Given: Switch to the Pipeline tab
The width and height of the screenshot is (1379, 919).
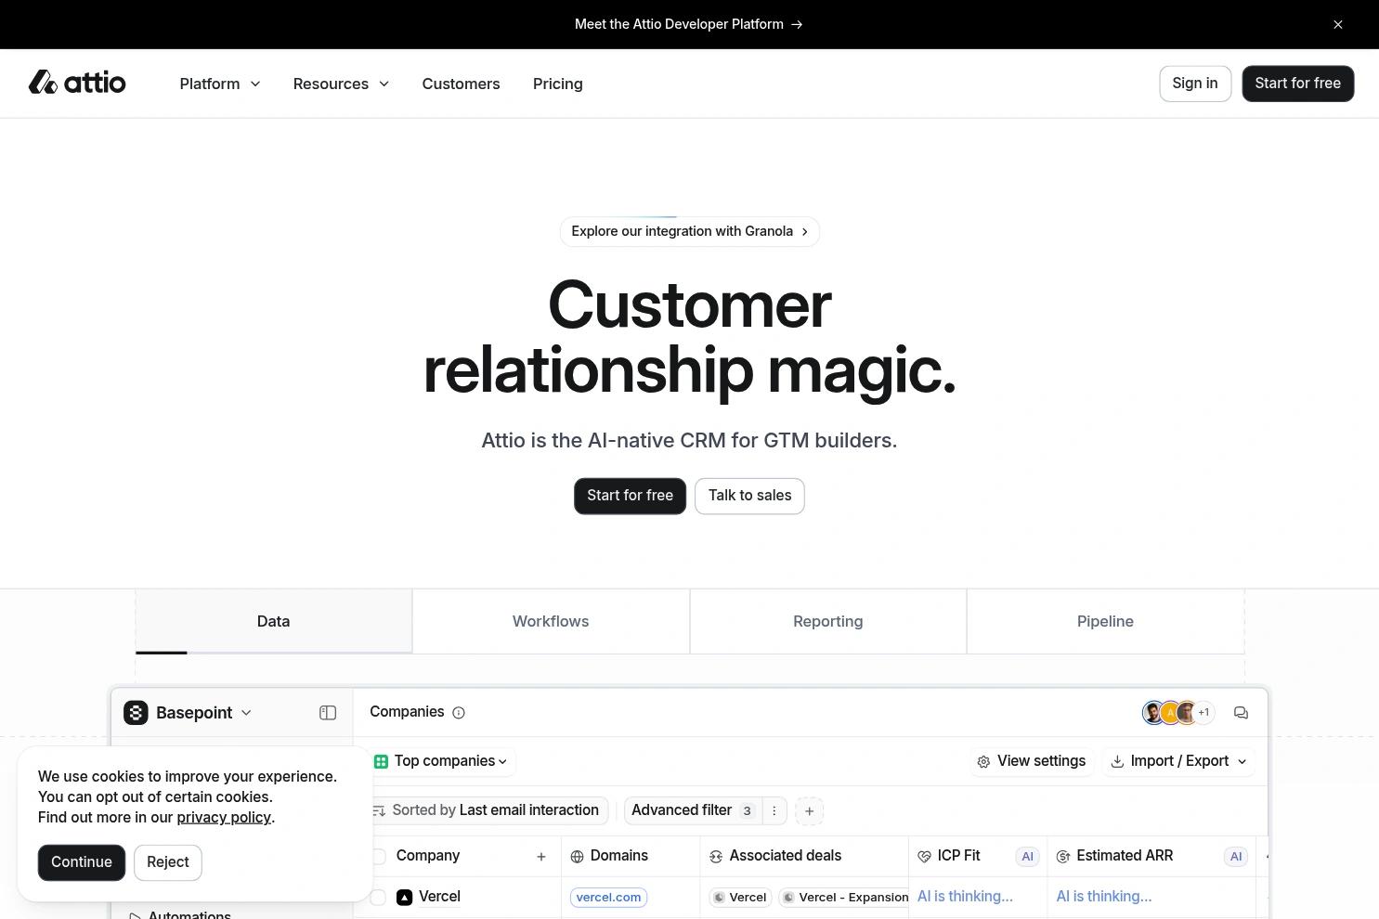Looking at the screenshot, I should [1105, 621].
